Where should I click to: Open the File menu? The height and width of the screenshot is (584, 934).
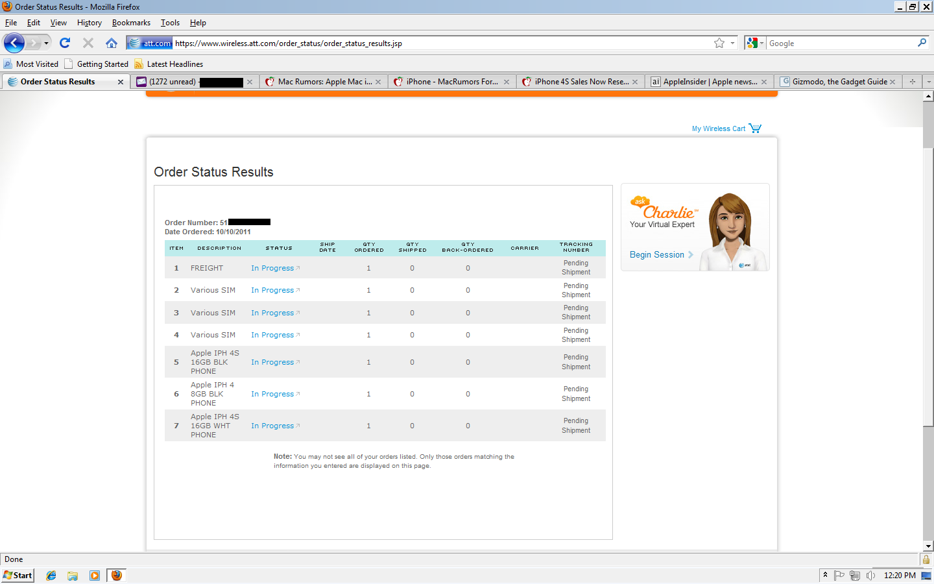pyautogui.click(x=11, y=23)
